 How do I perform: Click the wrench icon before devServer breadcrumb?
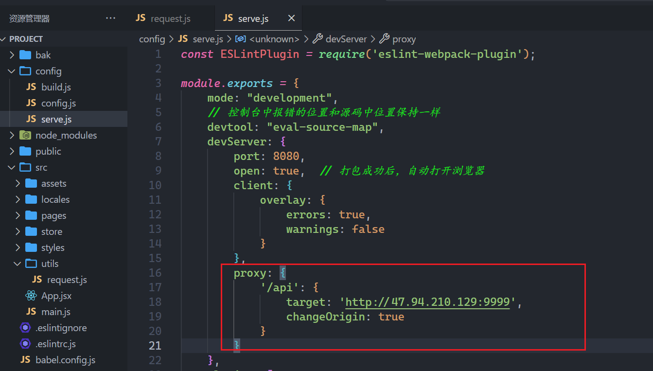point(318,39)
